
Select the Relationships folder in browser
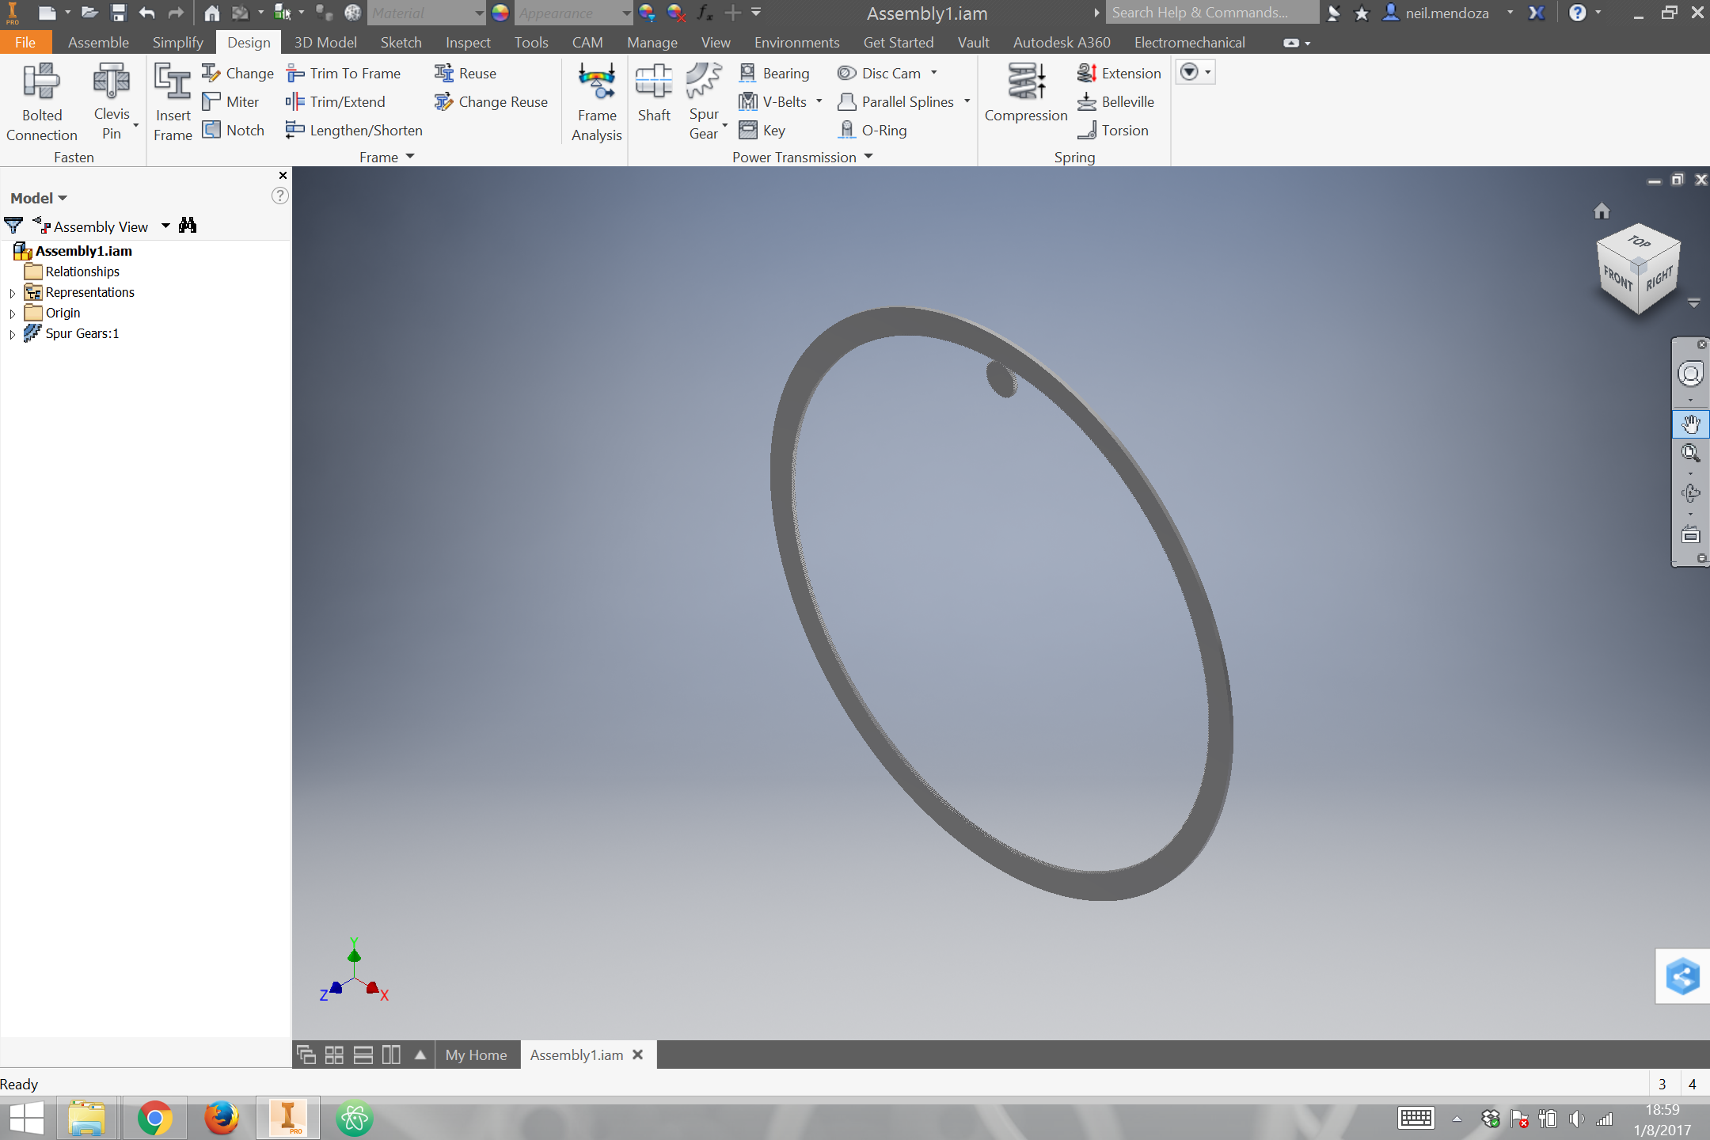point(72,272)
